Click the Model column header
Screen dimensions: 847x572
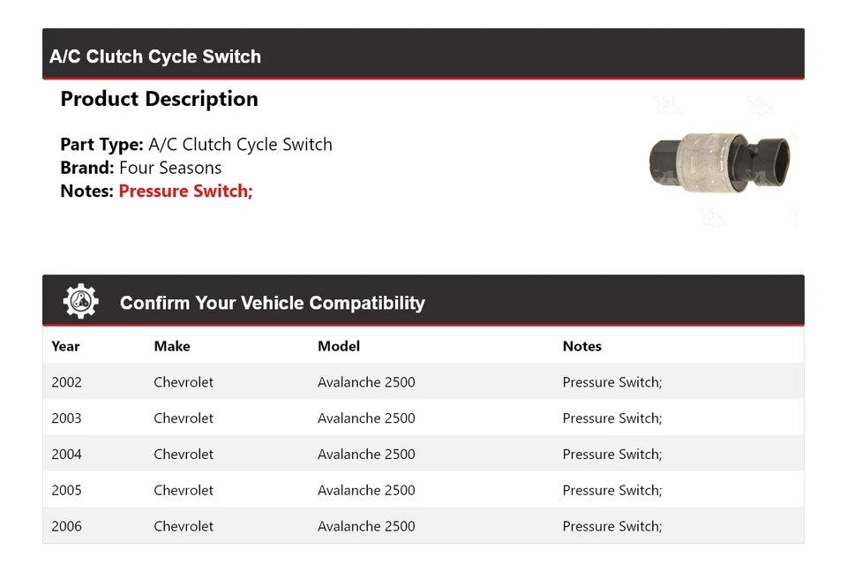coord(339,346)
